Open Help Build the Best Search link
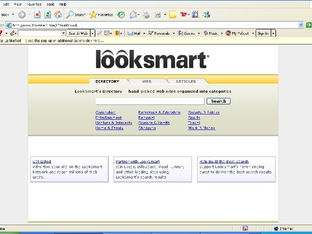 point(224,161)
